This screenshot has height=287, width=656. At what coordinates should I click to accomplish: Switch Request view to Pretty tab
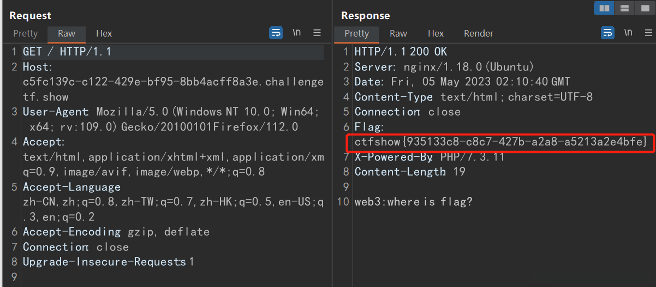pos(26,33)
